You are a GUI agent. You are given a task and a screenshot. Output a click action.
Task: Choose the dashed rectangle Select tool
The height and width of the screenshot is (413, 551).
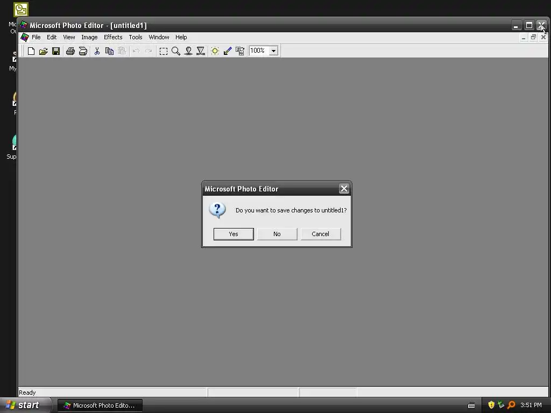pyautogui.click(x=164, y=51)
